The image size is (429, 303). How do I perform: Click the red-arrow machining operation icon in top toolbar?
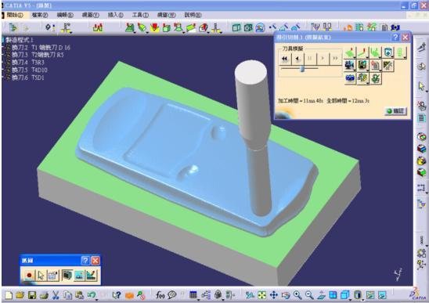(x=154, y=27)
